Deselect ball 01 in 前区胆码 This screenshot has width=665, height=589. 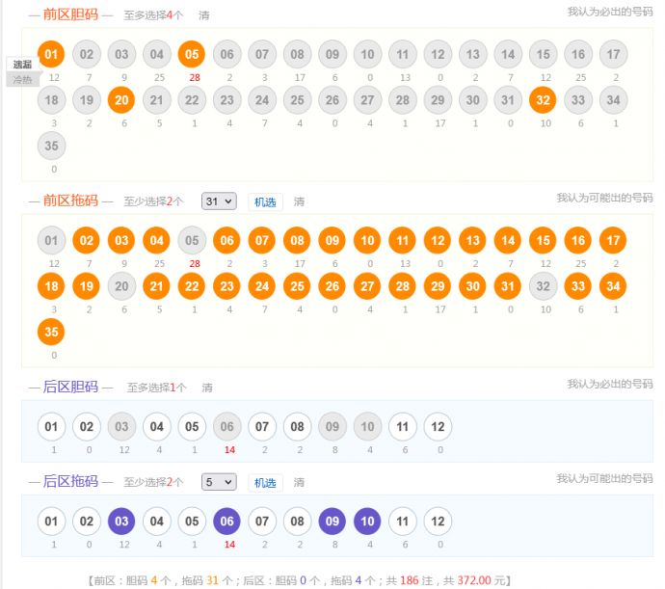(51, 54)
